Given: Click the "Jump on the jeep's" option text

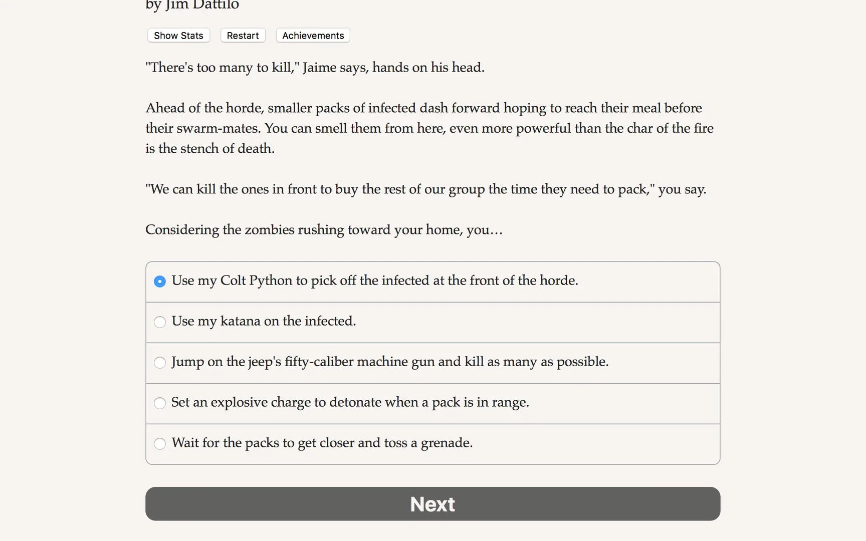Looking at the screenshot, I should click(390, 362).
